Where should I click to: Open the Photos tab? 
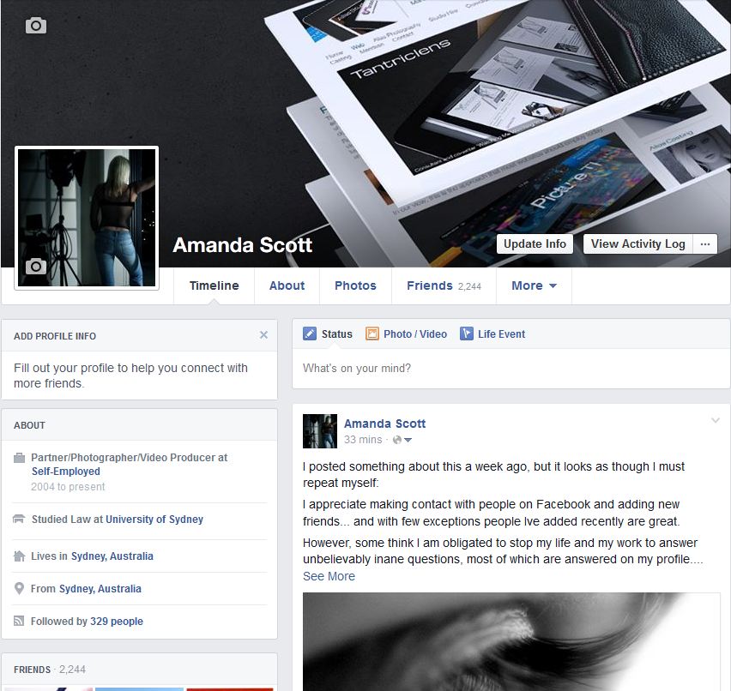355,286
